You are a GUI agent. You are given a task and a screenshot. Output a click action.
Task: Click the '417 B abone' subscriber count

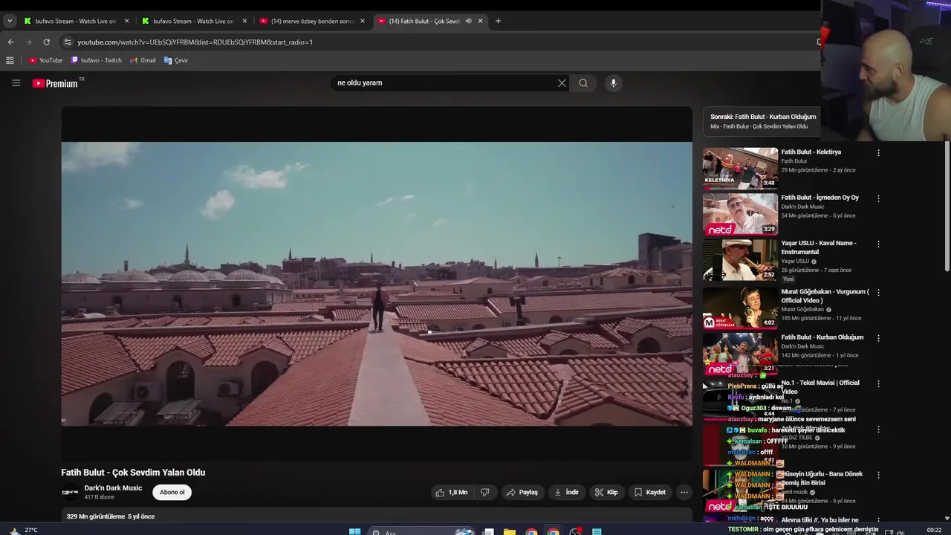click(100, 497)
